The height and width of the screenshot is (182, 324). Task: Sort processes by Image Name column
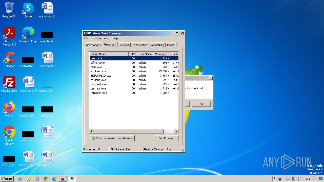tap(109, 54)
